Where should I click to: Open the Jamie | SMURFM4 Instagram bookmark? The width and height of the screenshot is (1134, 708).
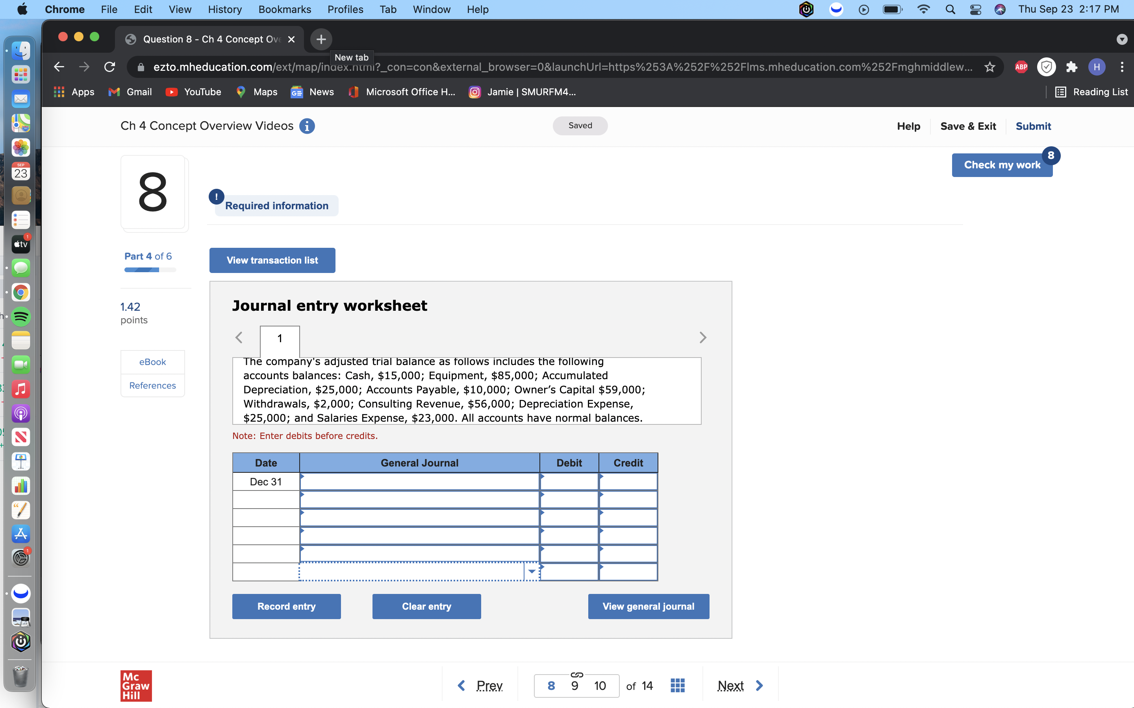(522, 92)
